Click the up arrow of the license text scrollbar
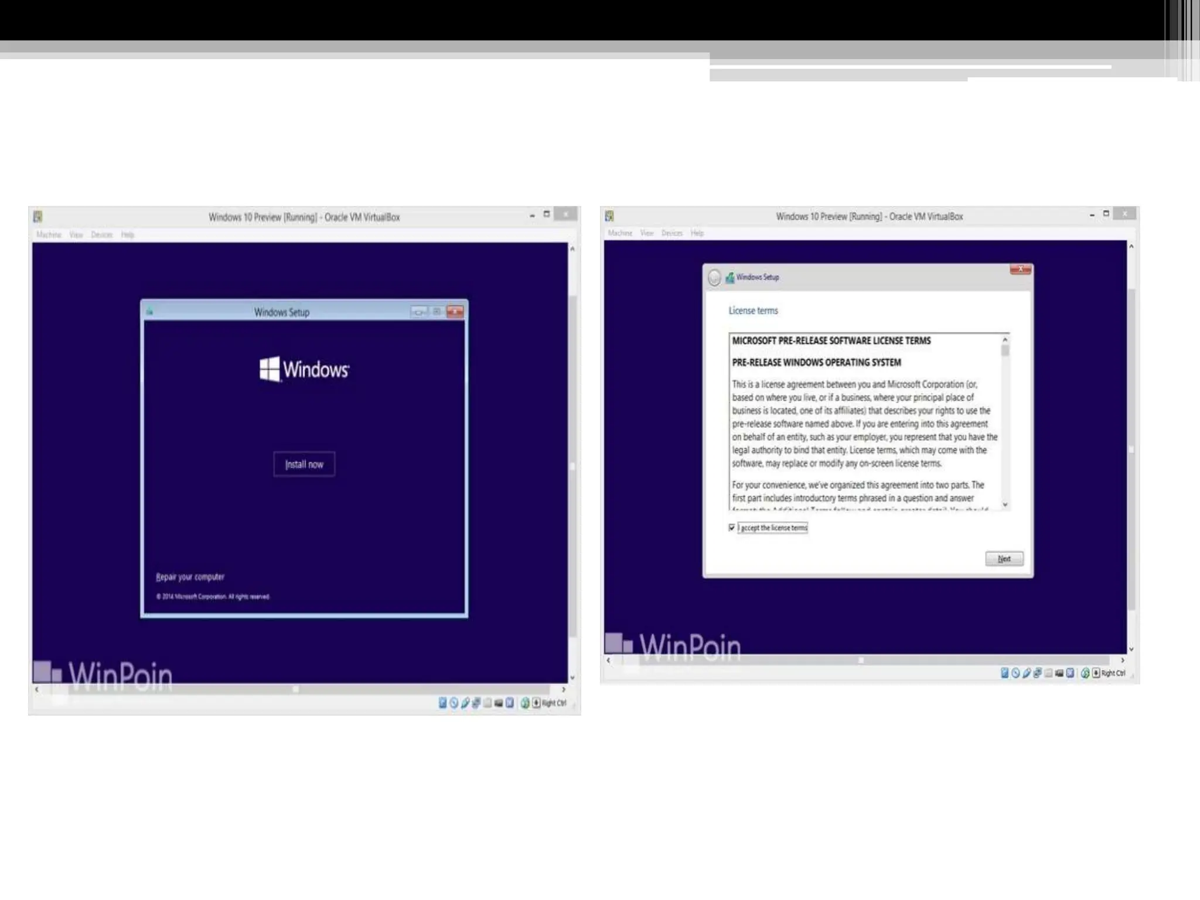 pos(1005,340)
